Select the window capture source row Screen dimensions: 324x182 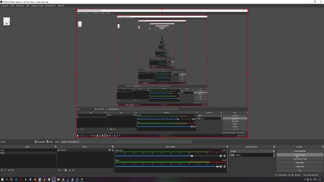85,150
